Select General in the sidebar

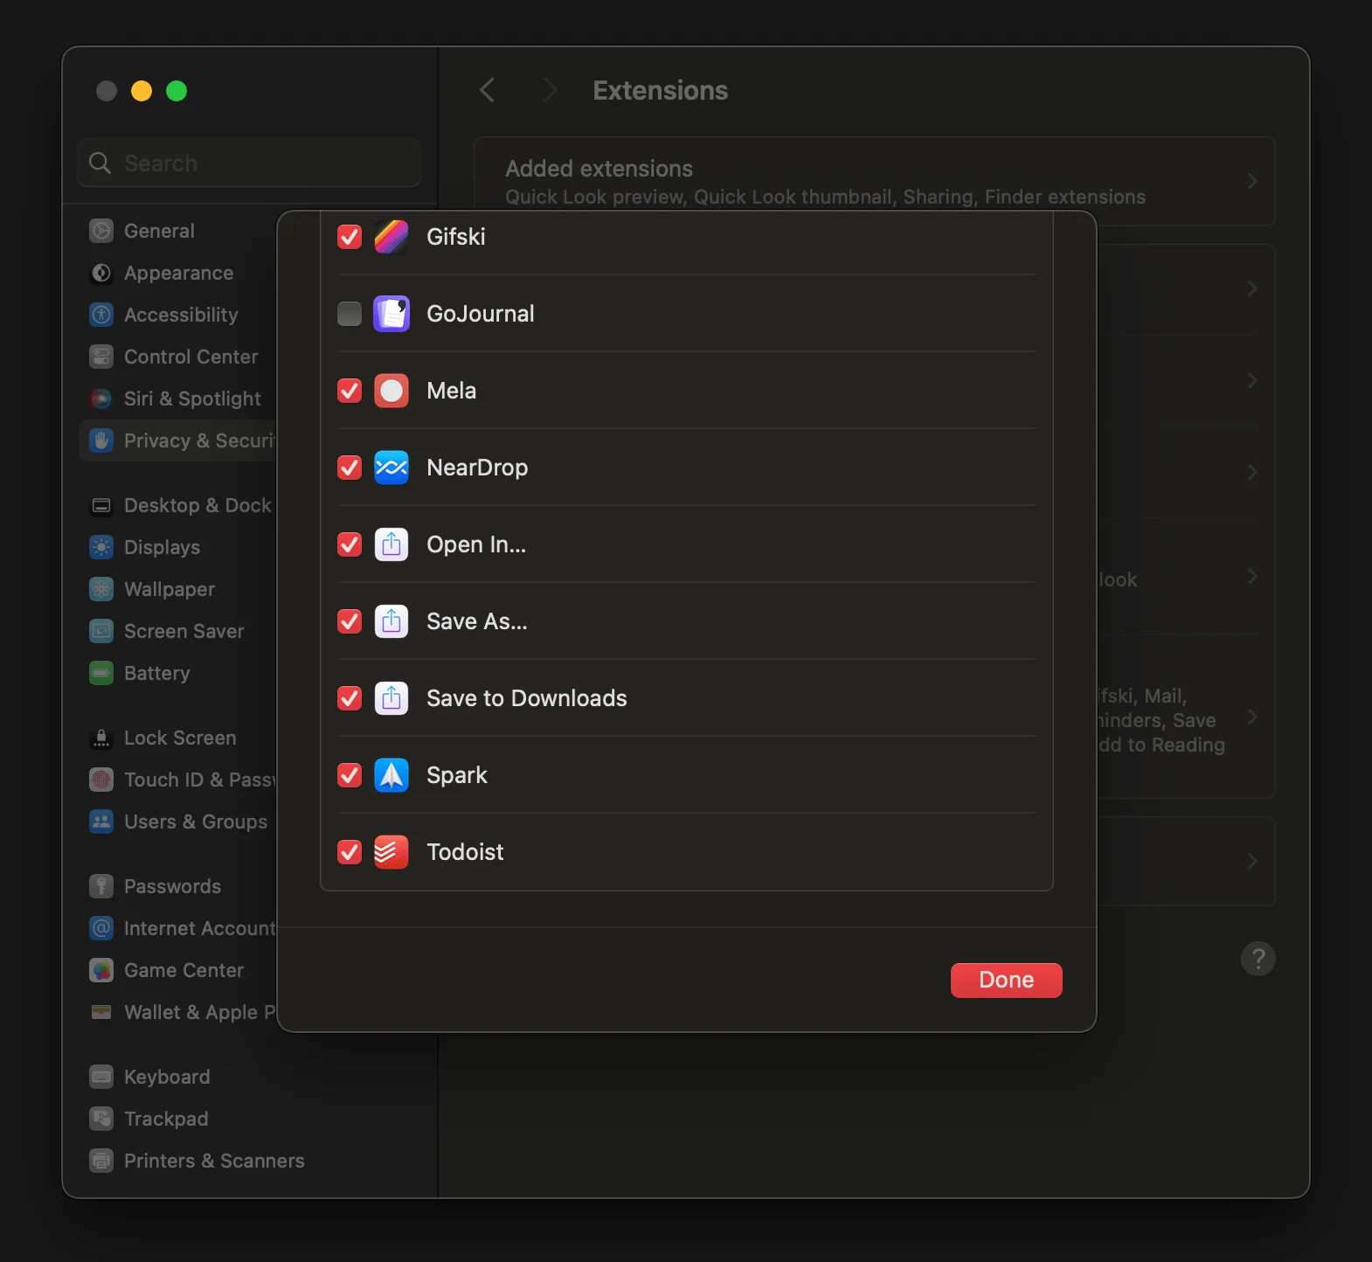pos(159,231)
